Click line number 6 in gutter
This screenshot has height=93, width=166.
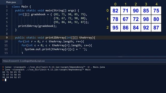pos(7,26)
